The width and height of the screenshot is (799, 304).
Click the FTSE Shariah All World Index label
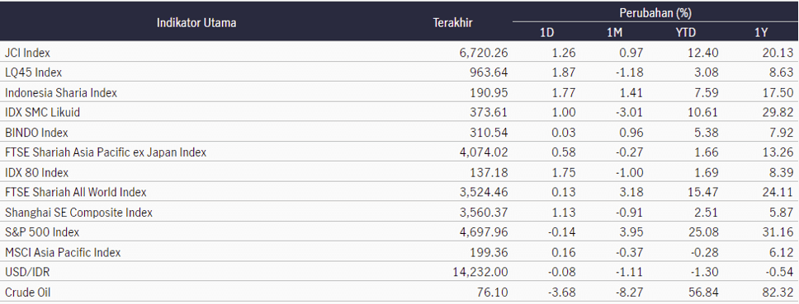coord(75,192)
